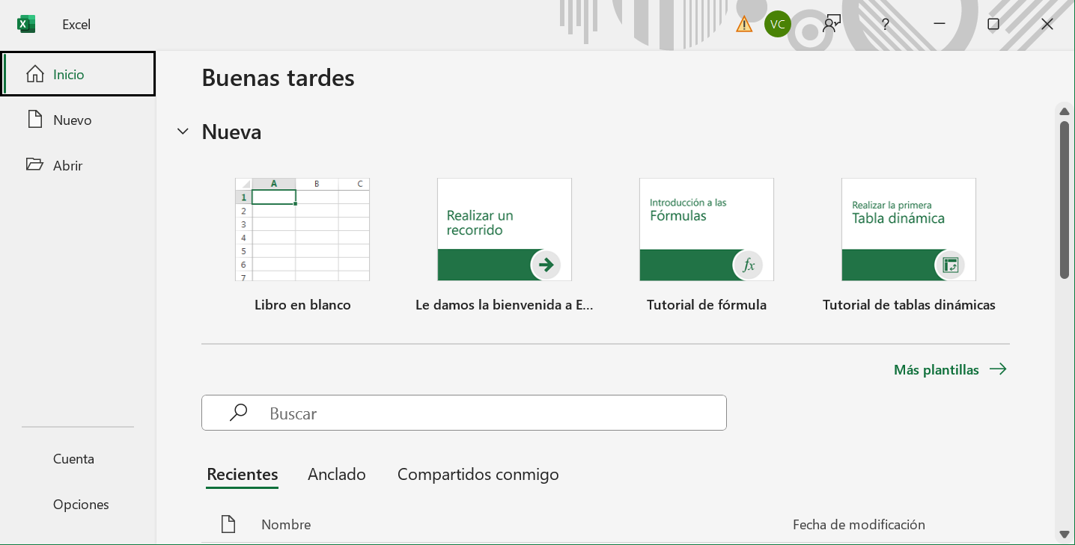1075x545 pixels.
Task: Click the arrow next to Más plantillas
Action: click(x=997, y=369)
